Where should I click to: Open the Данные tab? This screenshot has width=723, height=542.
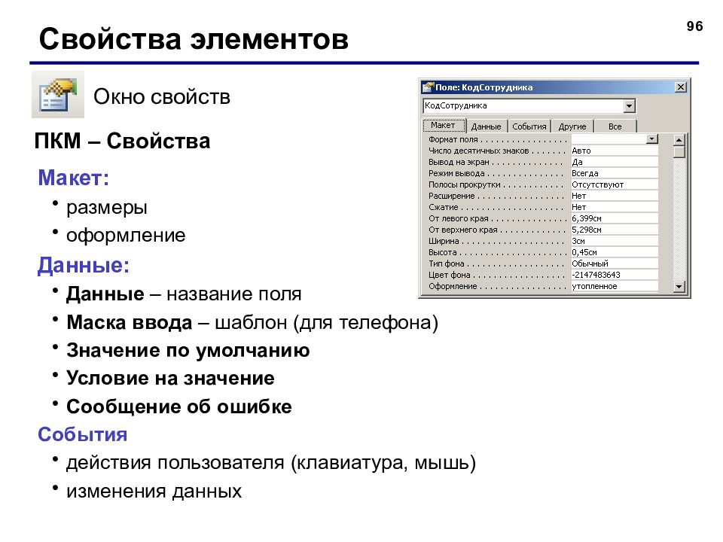(486, 126)
